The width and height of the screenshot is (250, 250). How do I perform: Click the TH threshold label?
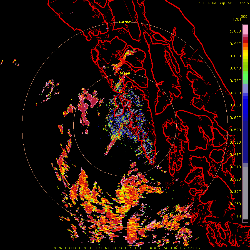coord(239,216)
